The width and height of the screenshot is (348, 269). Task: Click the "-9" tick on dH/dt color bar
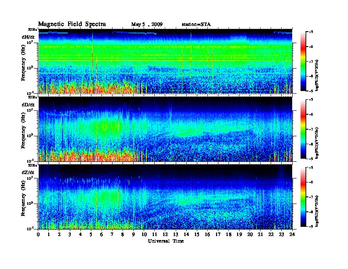311,91
